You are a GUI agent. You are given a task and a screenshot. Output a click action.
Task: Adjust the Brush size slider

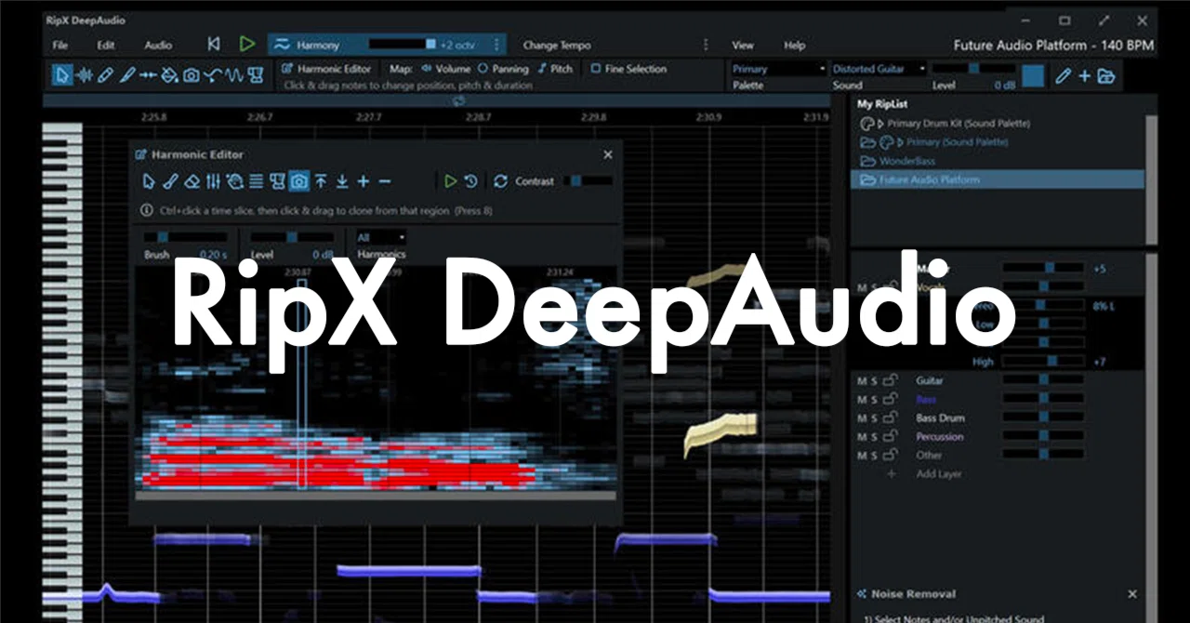[186, 237]
